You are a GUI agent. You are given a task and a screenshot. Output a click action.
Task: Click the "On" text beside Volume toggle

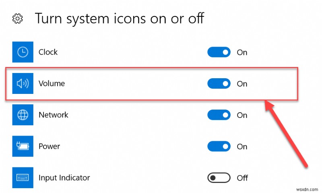tap(242, 84)
